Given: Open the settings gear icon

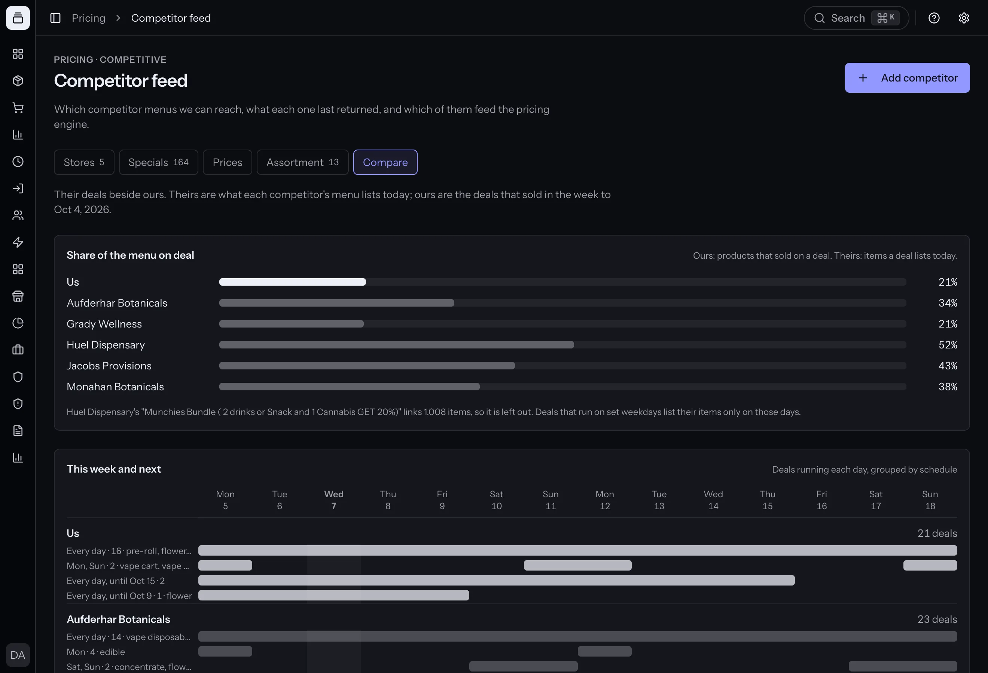Looking at the screenshot, I should (964, 18).
